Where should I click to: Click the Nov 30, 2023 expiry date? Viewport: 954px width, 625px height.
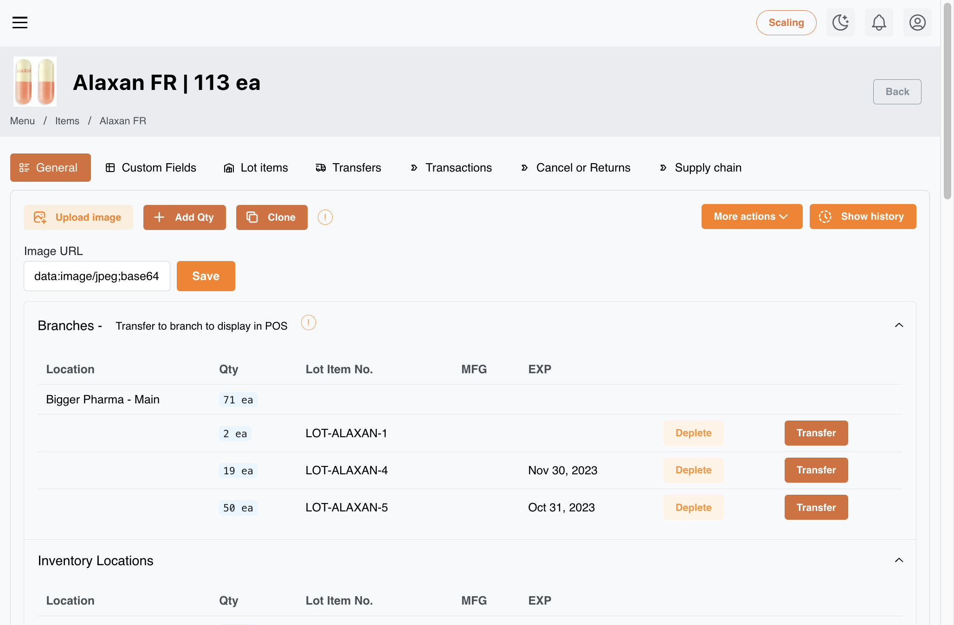pyautogui.click(x=562, y=470)
